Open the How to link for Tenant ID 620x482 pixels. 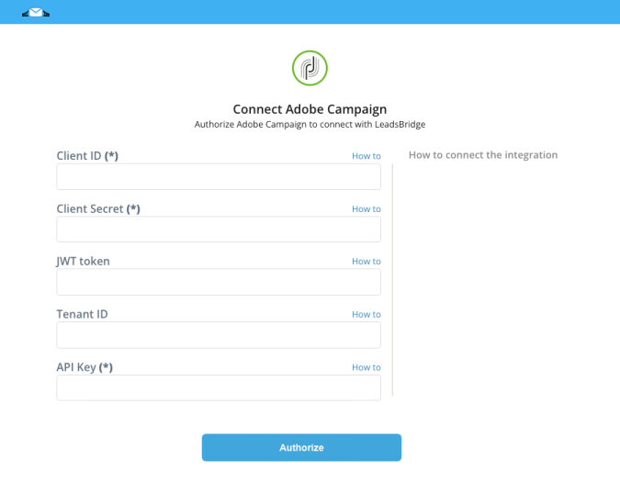(366, 315)
